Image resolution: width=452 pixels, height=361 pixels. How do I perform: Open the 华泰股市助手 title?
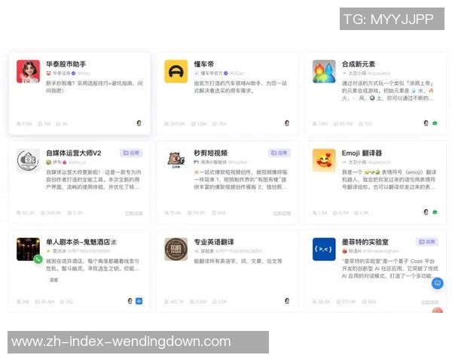(x=66, y=64)
